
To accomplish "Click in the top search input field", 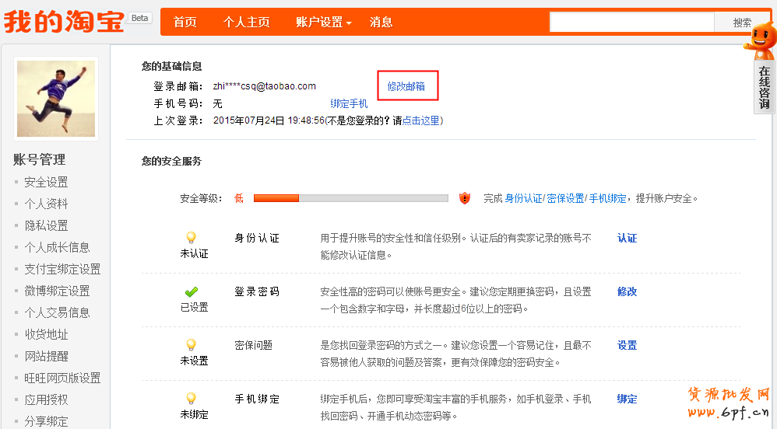I will [x=631, y=23].
